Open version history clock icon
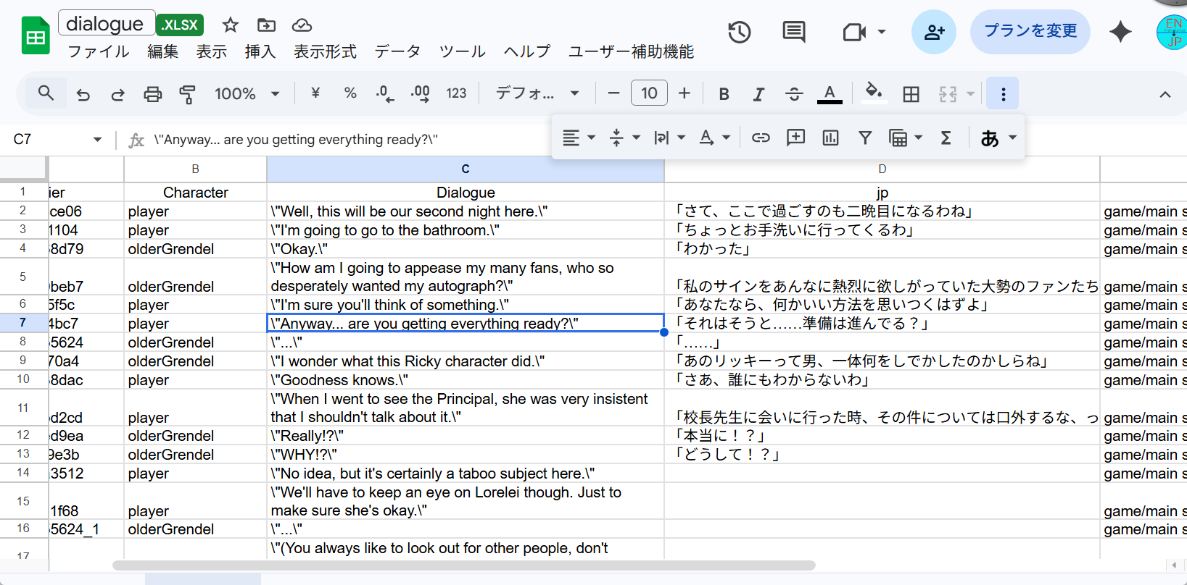The image size is (1187, 585). tap(739, 32)
